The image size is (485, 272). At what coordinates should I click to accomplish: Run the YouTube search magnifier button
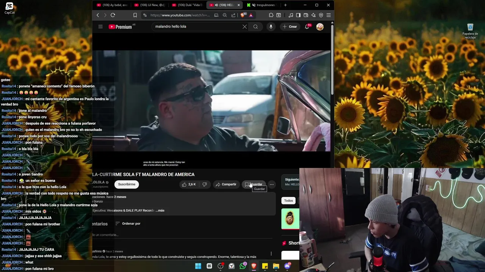pyautogui.click(x=255, y=26)
